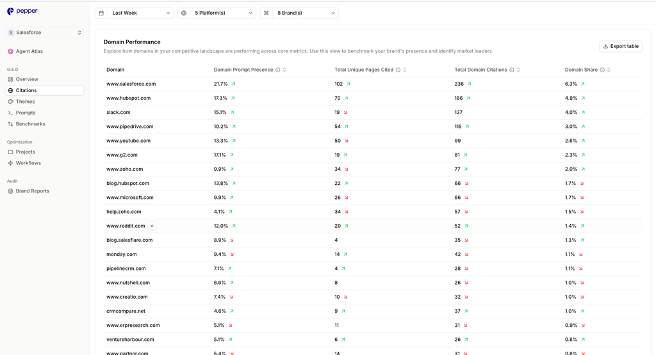The image size is (656, 355).
Task: Click info icon beside Total Unique Pages Cited
Action: (398, 70)
